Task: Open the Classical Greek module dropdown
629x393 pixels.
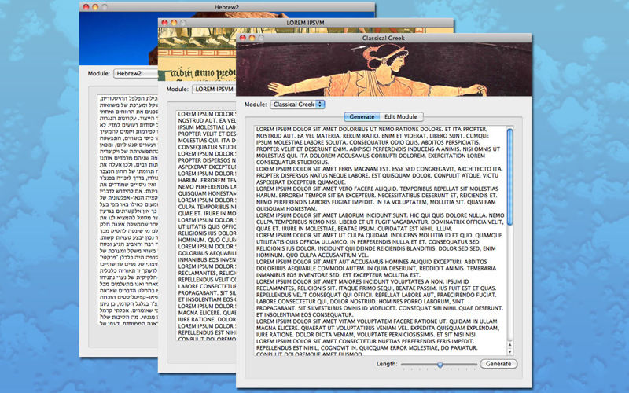Action: 297,105
